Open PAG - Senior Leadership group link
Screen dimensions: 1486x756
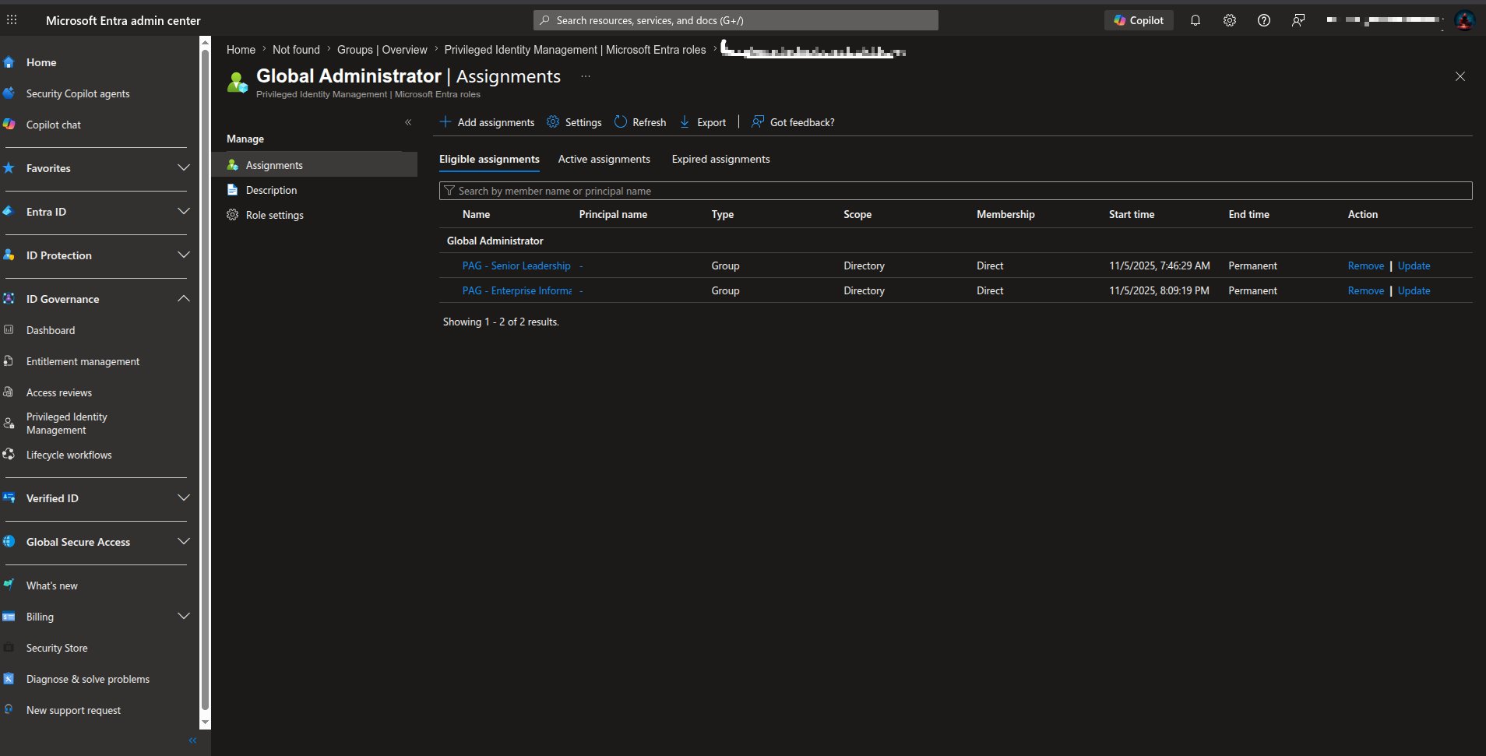tap(516, 265)
